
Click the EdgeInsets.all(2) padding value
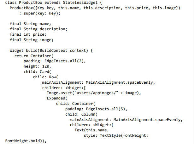(x=65, y=61)
